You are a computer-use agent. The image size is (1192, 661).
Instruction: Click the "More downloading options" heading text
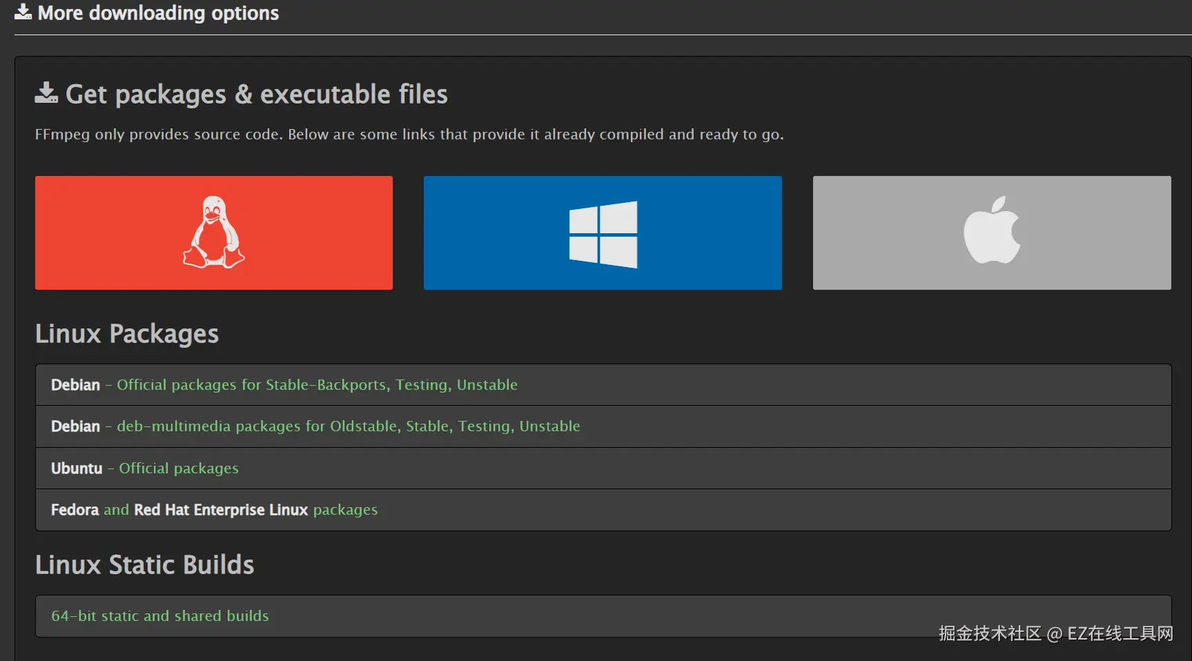(158, 13)
